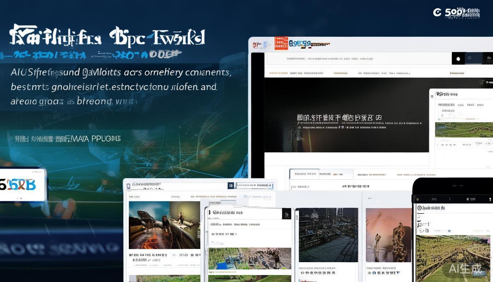Image resolution: width=493 pixels, height=282 pixels.
Task: Click the black square icon on tablet header
Action: (x=286, y=213)
